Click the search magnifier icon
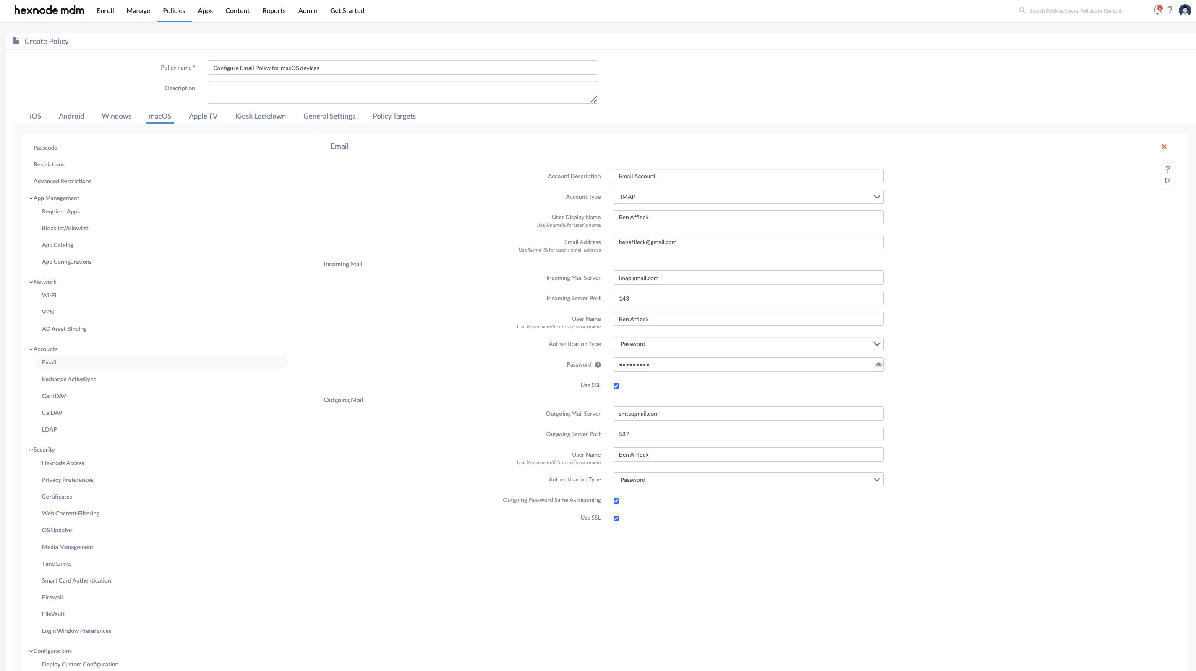The width and height of the screenshot is (1196, 671). pyautogui.click(x=1022, y=10)
